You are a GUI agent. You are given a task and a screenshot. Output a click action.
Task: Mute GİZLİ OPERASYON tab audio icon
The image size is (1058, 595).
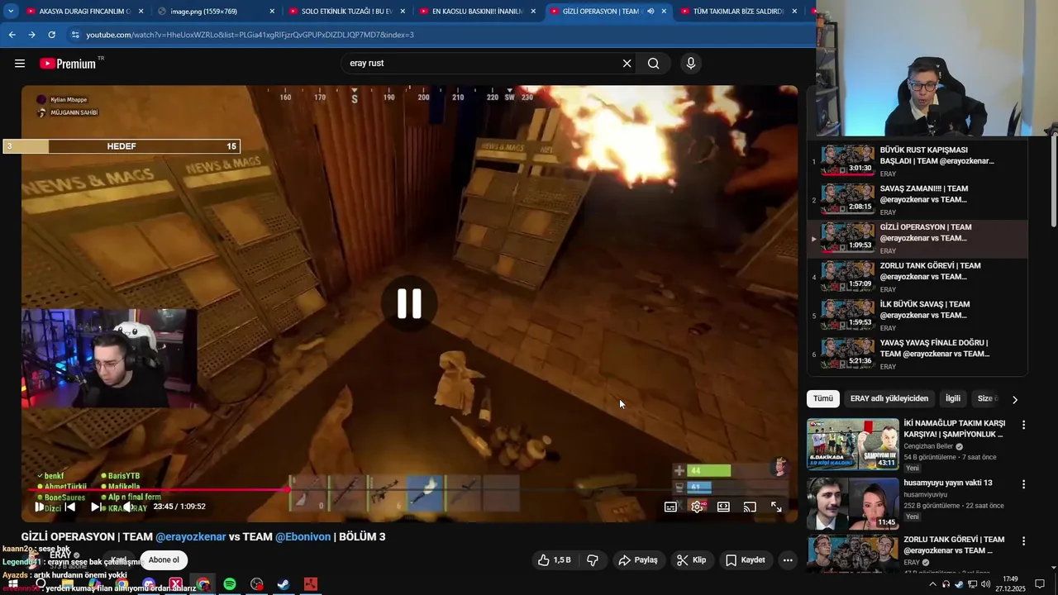click(651, 12)
